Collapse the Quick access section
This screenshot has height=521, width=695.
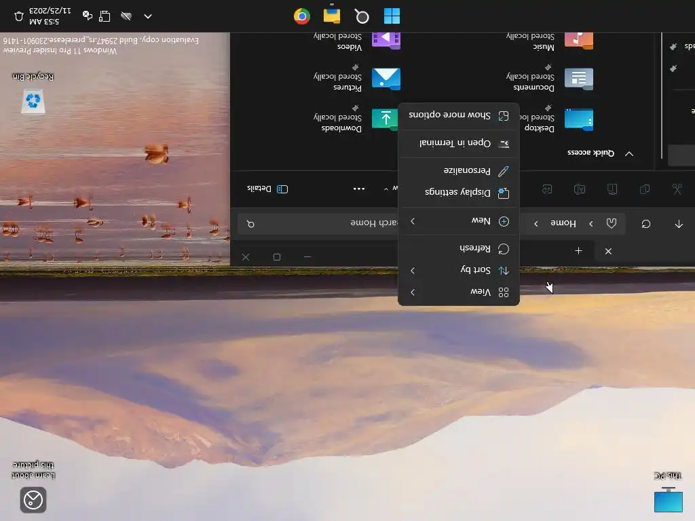coord(629,153)
